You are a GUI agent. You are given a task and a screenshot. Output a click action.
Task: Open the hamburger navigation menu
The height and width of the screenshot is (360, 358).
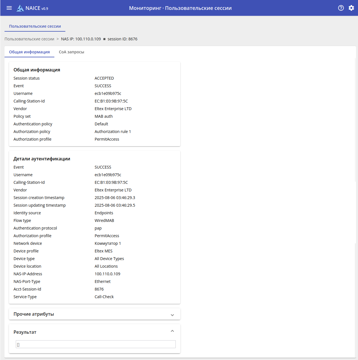tap(9, 8)
